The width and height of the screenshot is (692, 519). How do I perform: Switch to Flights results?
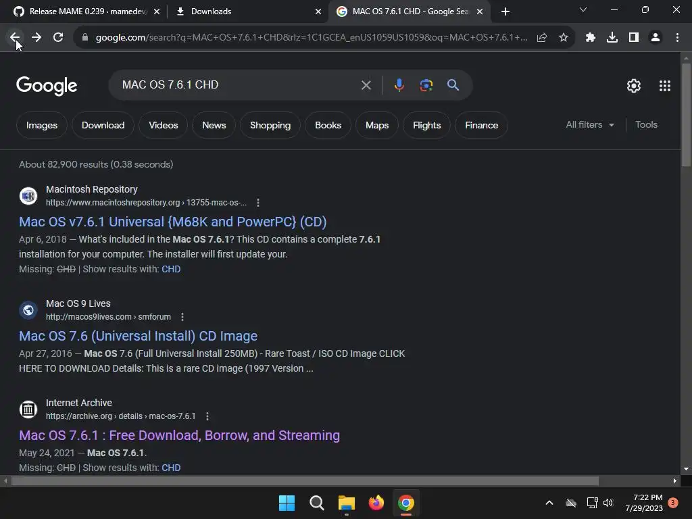point(427,125)
